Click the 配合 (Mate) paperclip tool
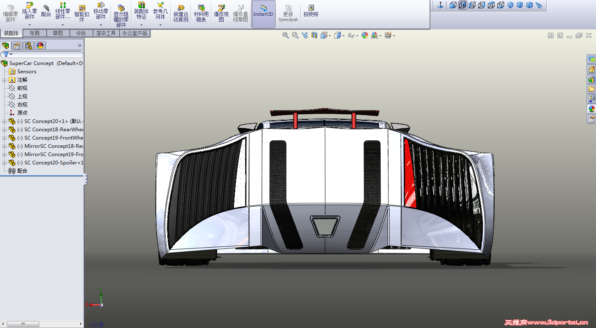This screenshot has height=328, width=596. click(46, 11)
